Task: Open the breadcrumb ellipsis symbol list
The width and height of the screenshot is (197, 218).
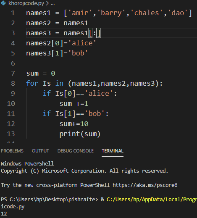Action: click(53, 4)
